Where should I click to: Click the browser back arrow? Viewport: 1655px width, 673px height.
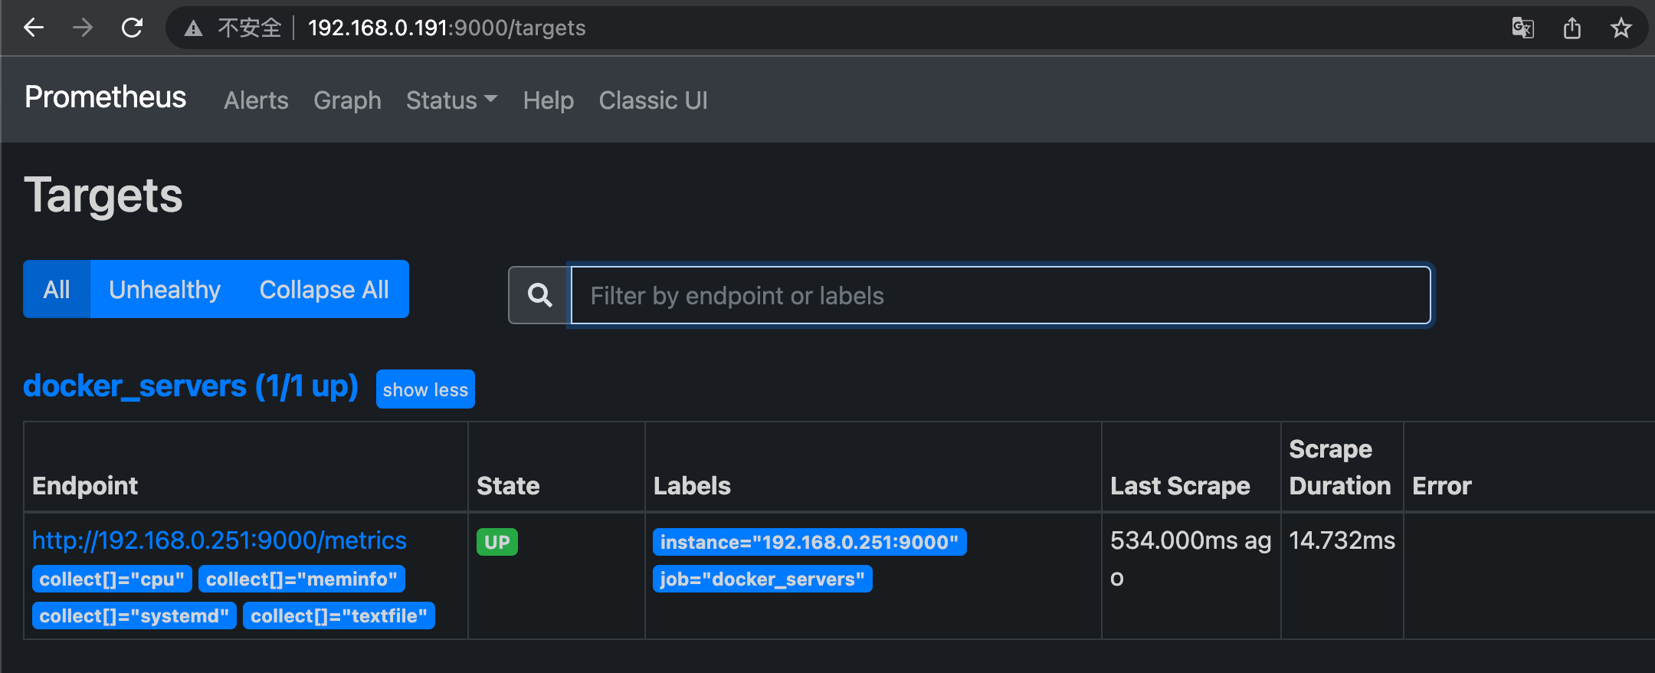[x=34, y=28]
